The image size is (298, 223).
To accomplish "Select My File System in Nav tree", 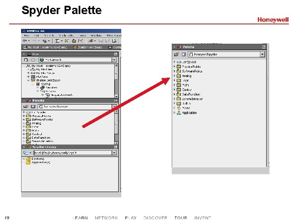I will [46, 73].
